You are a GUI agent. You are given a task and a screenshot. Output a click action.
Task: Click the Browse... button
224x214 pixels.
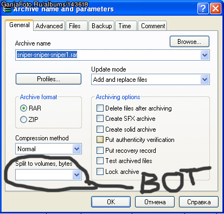tap(189, 42)
